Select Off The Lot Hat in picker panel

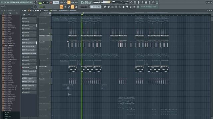[x=29, y=43]
